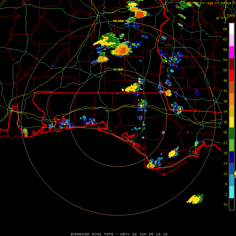This screenshot has width=236, height=236.
Task: Pick the light sky-blue legend swatch
Action: coord(232,180)
